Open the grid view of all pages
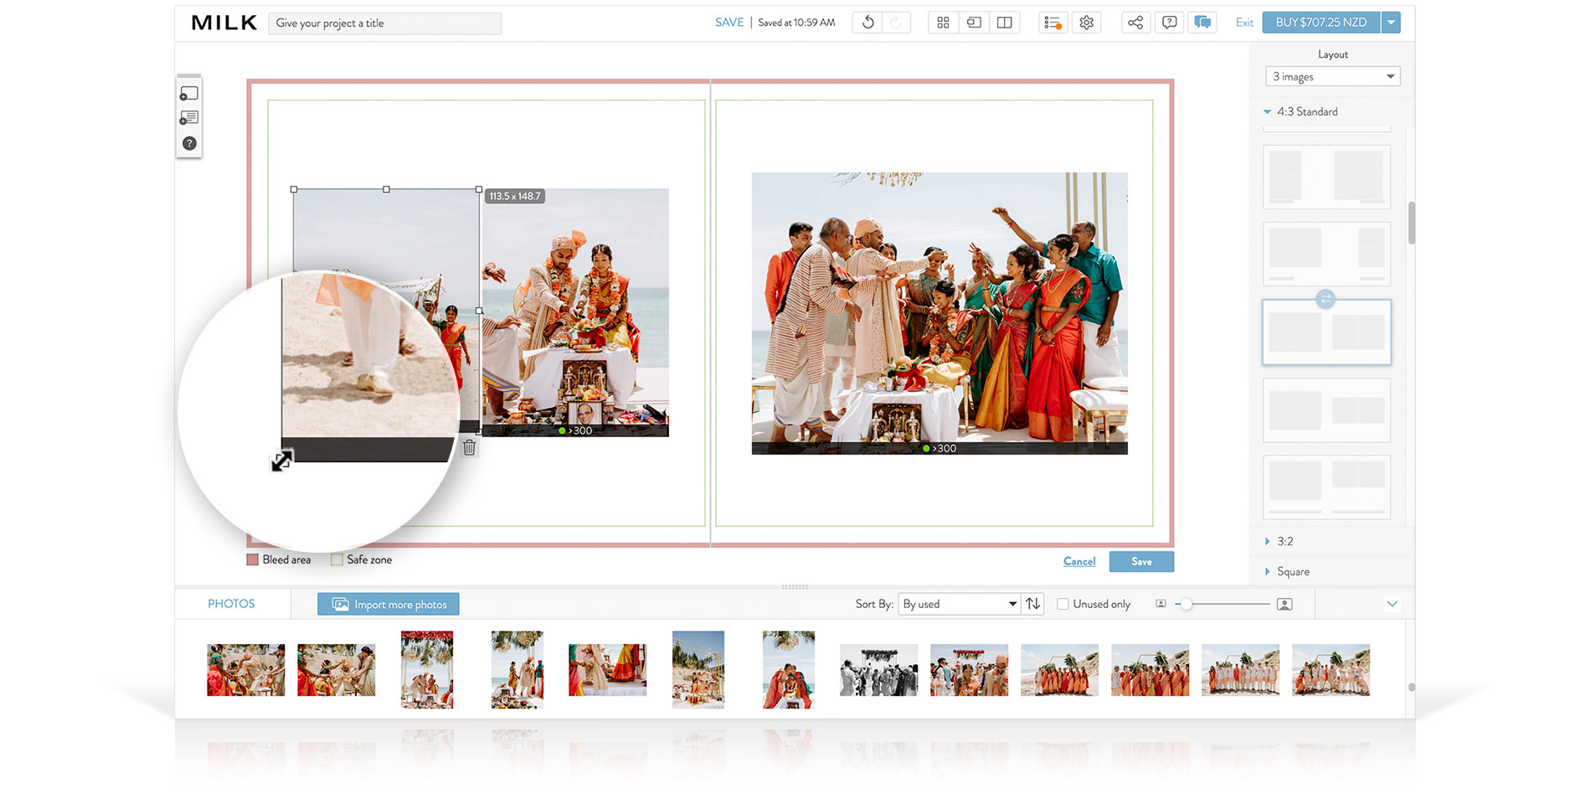 click(x=943, y=23)
